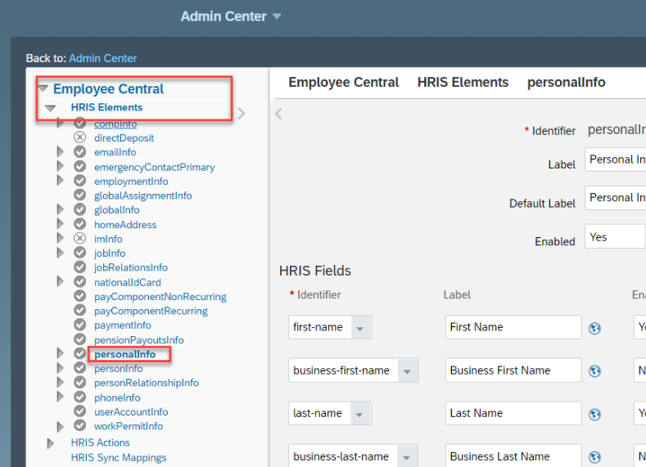Click the check icon beside homeAddress

[80, 224]
